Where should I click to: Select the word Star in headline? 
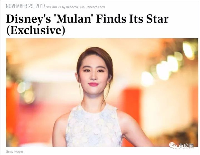pyautogui.click(x=157, y=19)
